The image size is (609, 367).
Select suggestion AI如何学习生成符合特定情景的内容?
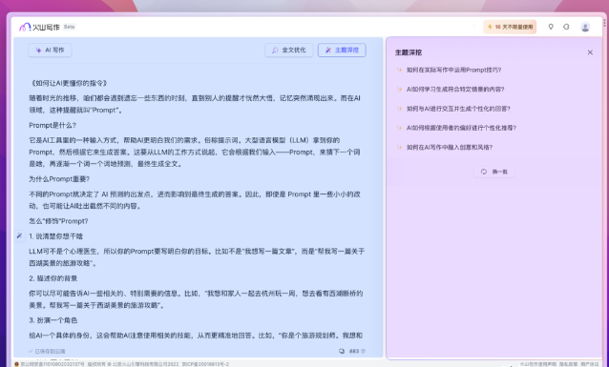click(x=455, y=90)
